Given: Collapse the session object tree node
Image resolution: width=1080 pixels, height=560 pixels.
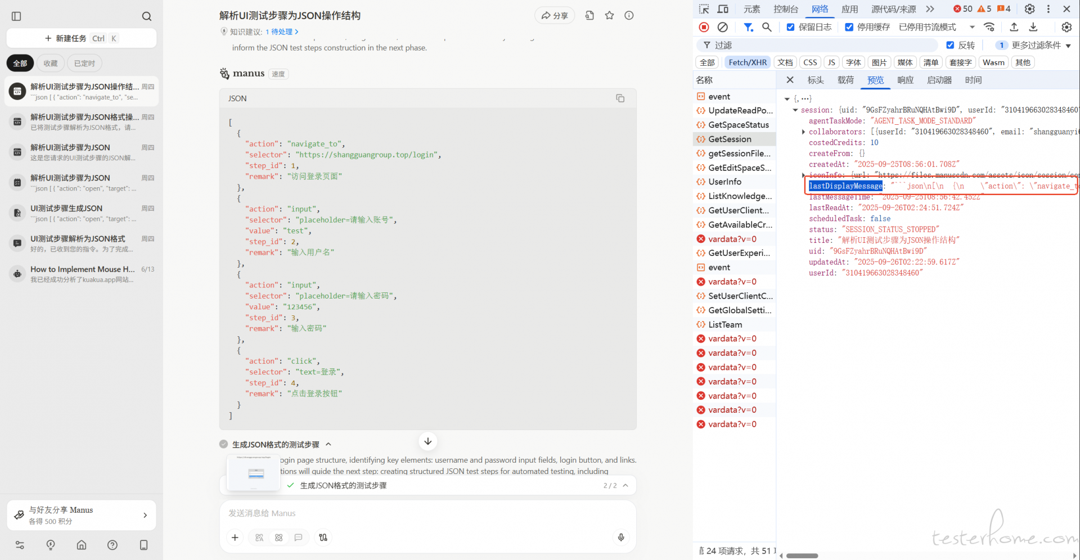Looking at the screenshot, I should 795,110.
